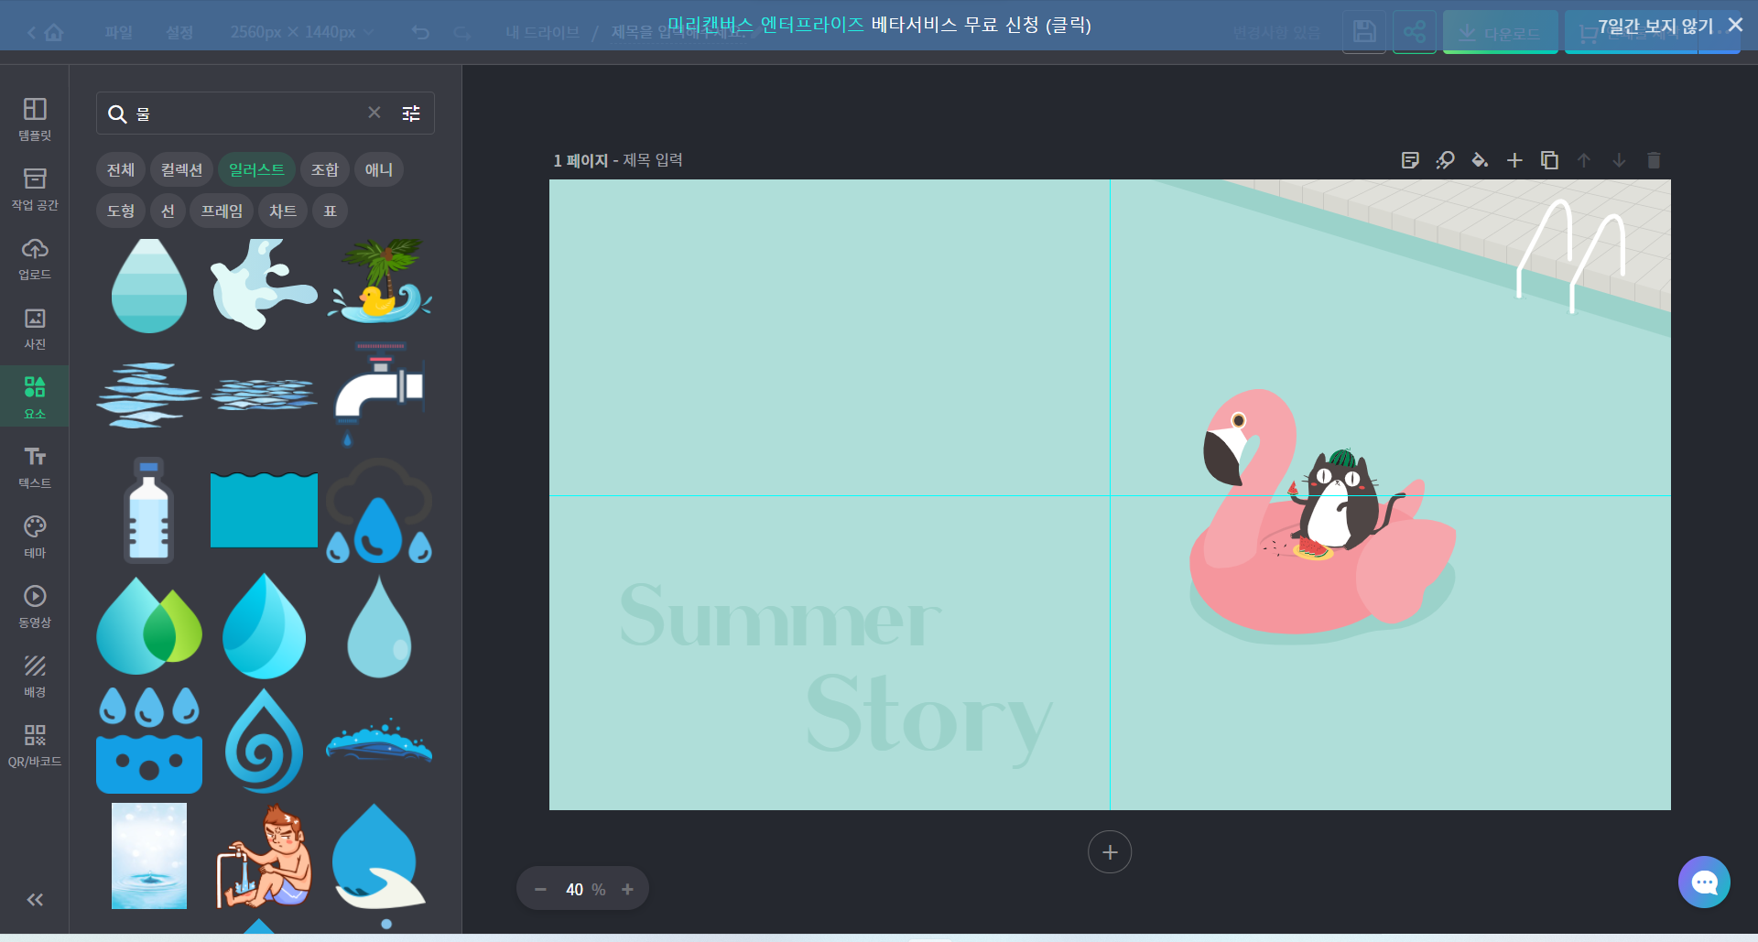Screen dimensions: 1758x942
Task: Clear the search field with X
Action: tap(374, 113)
